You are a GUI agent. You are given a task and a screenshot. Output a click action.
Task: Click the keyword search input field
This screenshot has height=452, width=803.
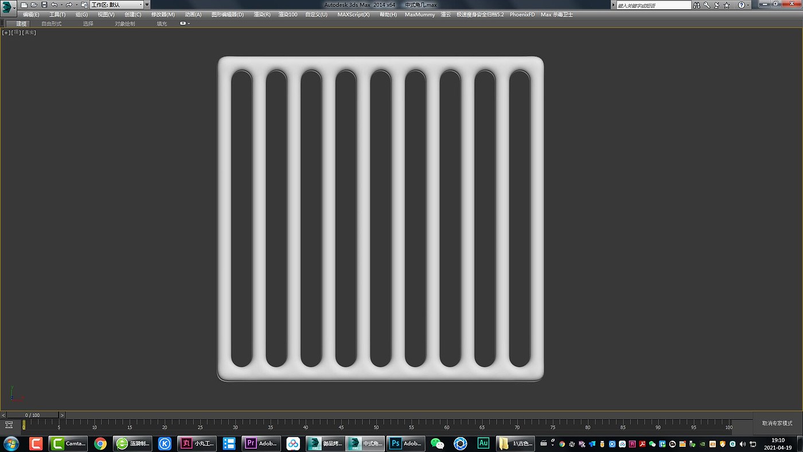click(653, 5)
